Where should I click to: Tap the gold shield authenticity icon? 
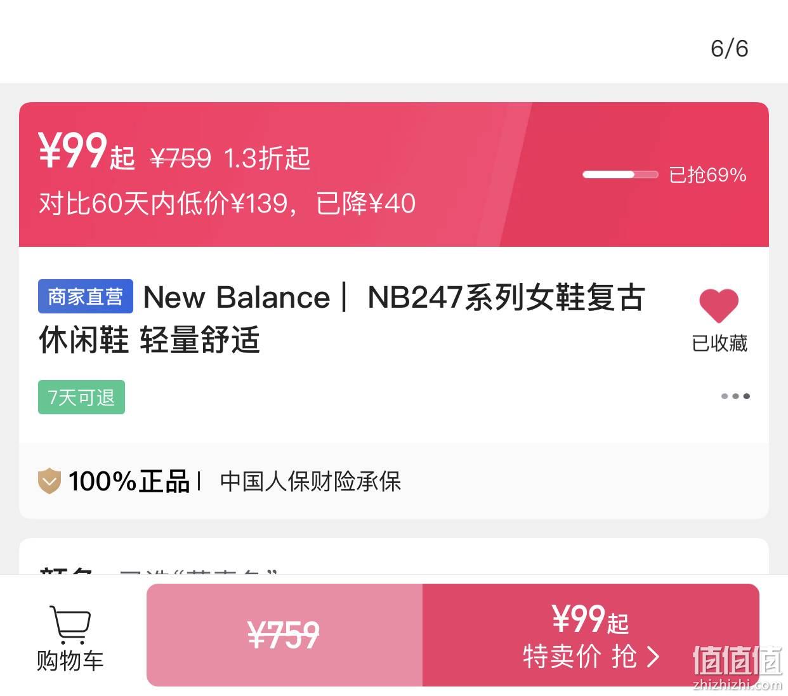pos(49,481)
